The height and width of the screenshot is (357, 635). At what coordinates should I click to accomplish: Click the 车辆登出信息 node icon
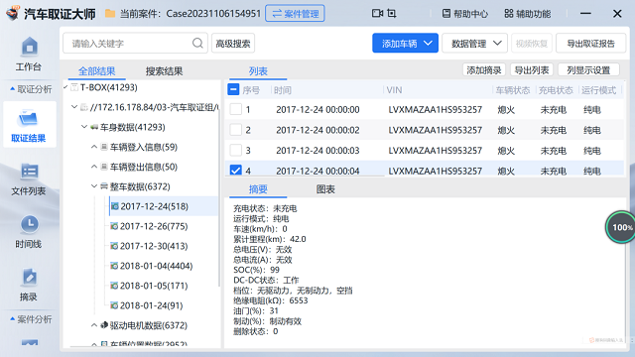pos(104,167)
